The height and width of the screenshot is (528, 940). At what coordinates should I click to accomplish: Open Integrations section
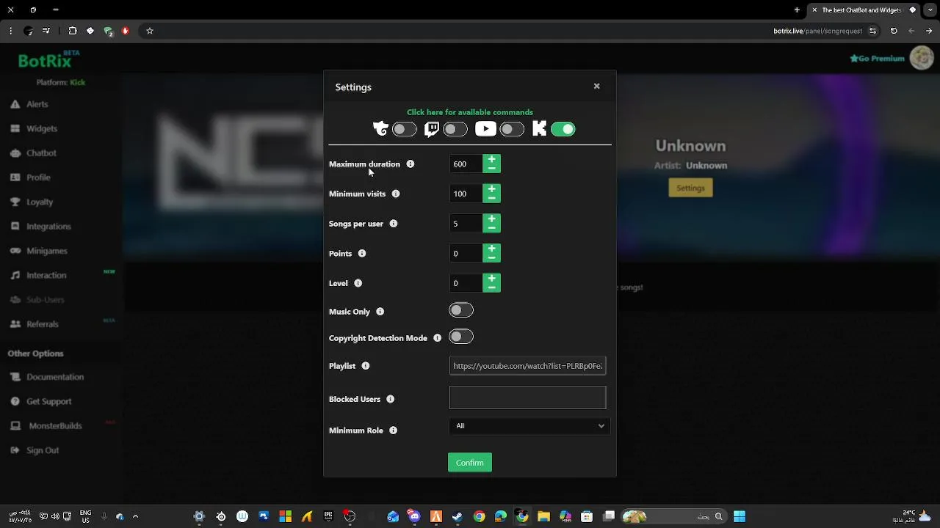click(x=40, y=226)
